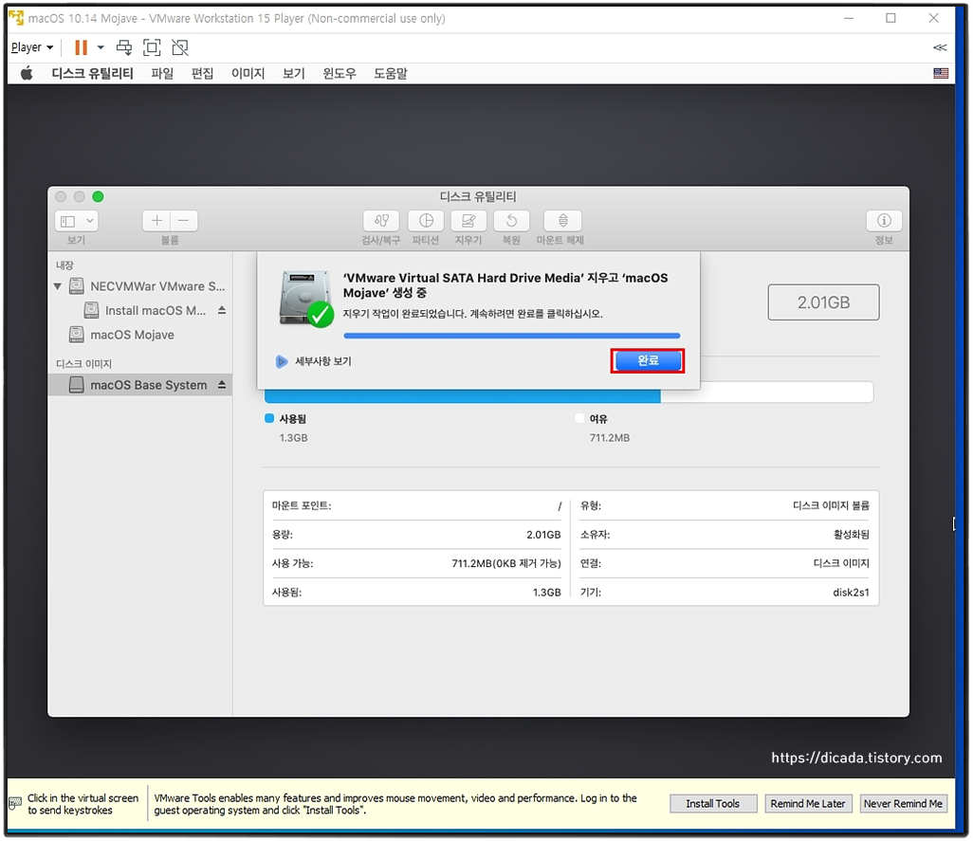Click Send Ctrl+Alt+Del icon
The height and width of the screenshot is (841, 973).
(x=124, y=47)
